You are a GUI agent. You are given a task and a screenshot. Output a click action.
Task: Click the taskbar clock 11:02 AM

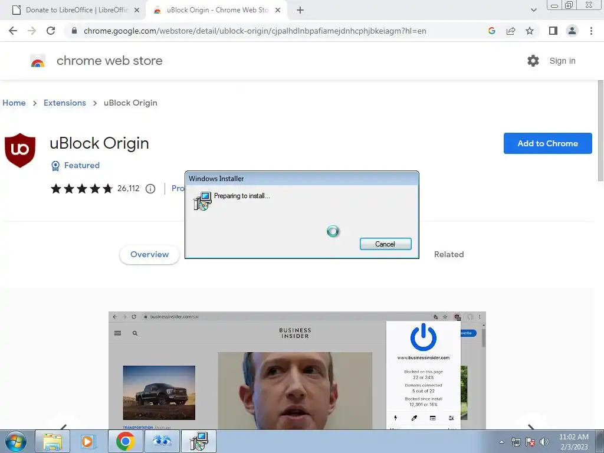[x=573, y=441]
